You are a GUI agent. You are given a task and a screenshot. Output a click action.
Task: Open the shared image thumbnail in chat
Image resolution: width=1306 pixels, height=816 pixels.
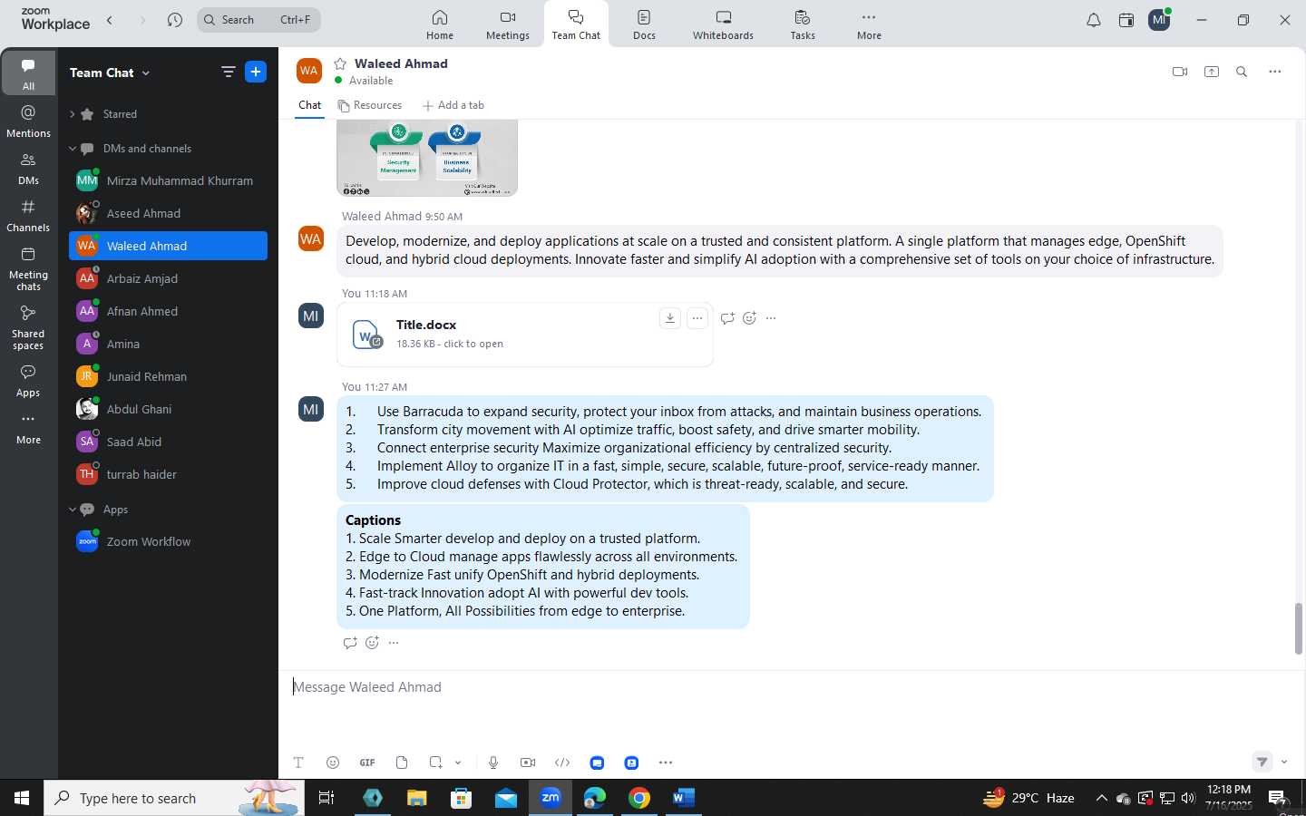pos(427,158)
